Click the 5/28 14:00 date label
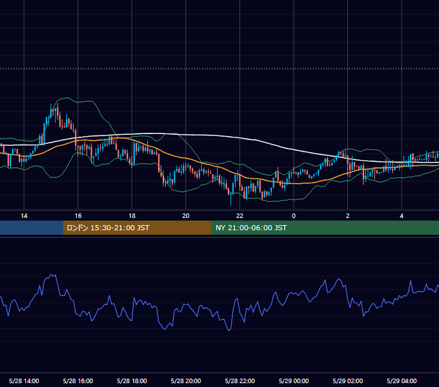This screenshot has height=387, width=439. (x=24, y=381)
